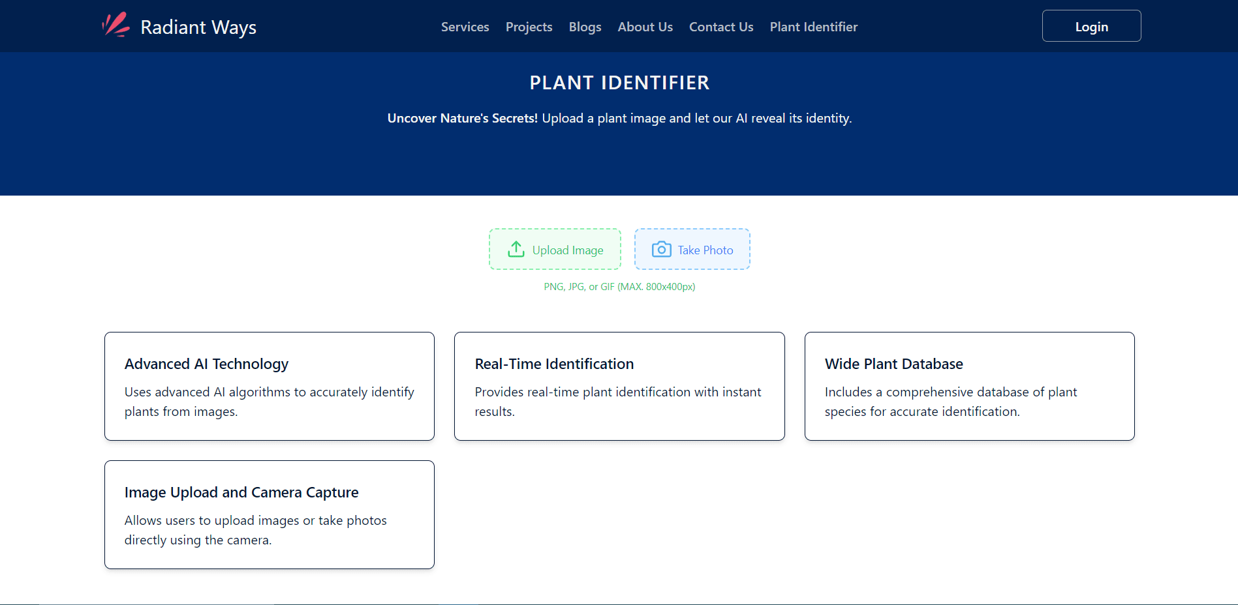Navigate to the Projects page
The width and height of the screenshot is (1238, 605).
[529, 27]
